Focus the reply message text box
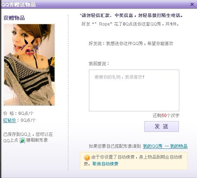This screenshot has width=197, height=178. click(x=134, y=90)
